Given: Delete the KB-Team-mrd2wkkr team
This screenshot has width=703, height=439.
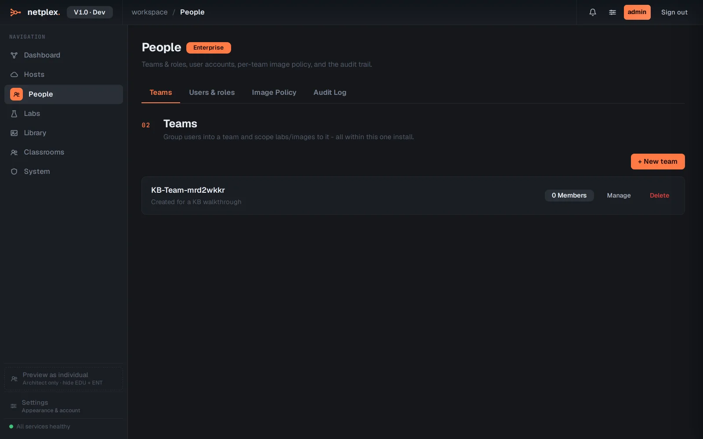Looking at the screenshot, I should click(660, 195).
